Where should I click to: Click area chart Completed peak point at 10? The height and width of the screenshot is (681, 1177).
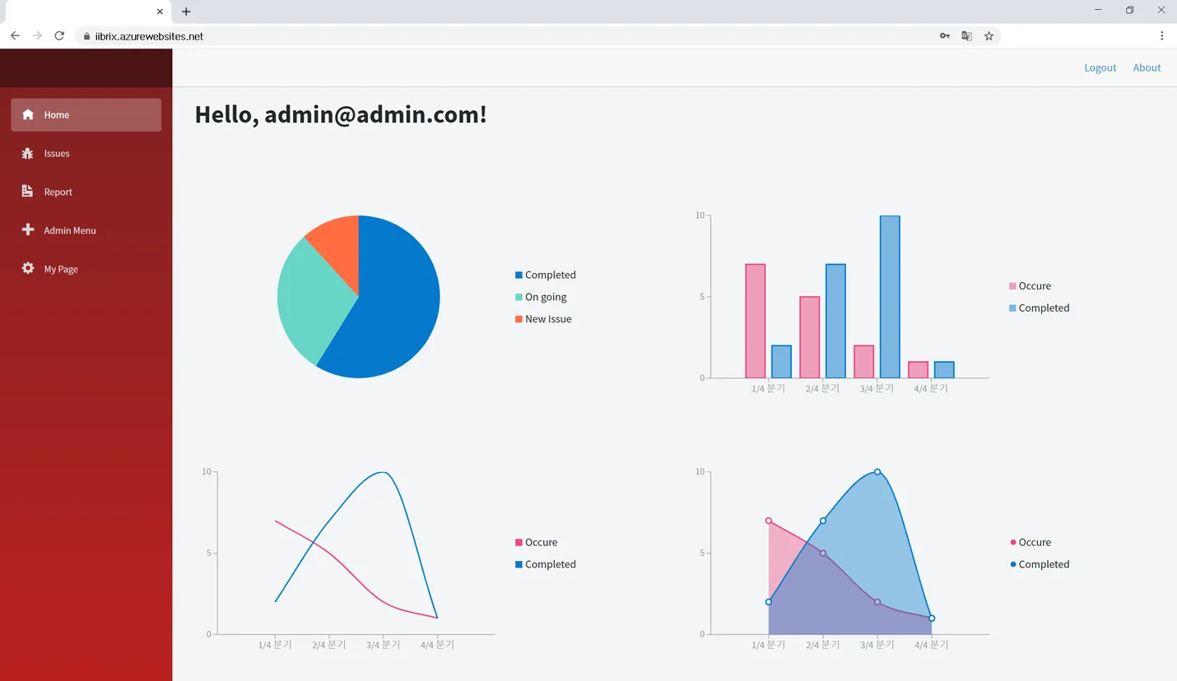[877, 471]
